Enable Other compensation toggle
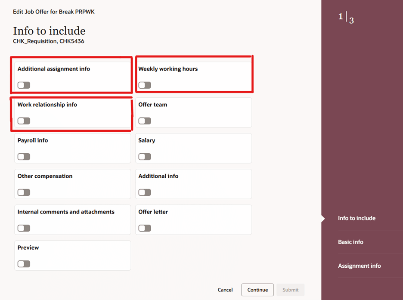The image size is (403, 300). click(x=24, y=192)
